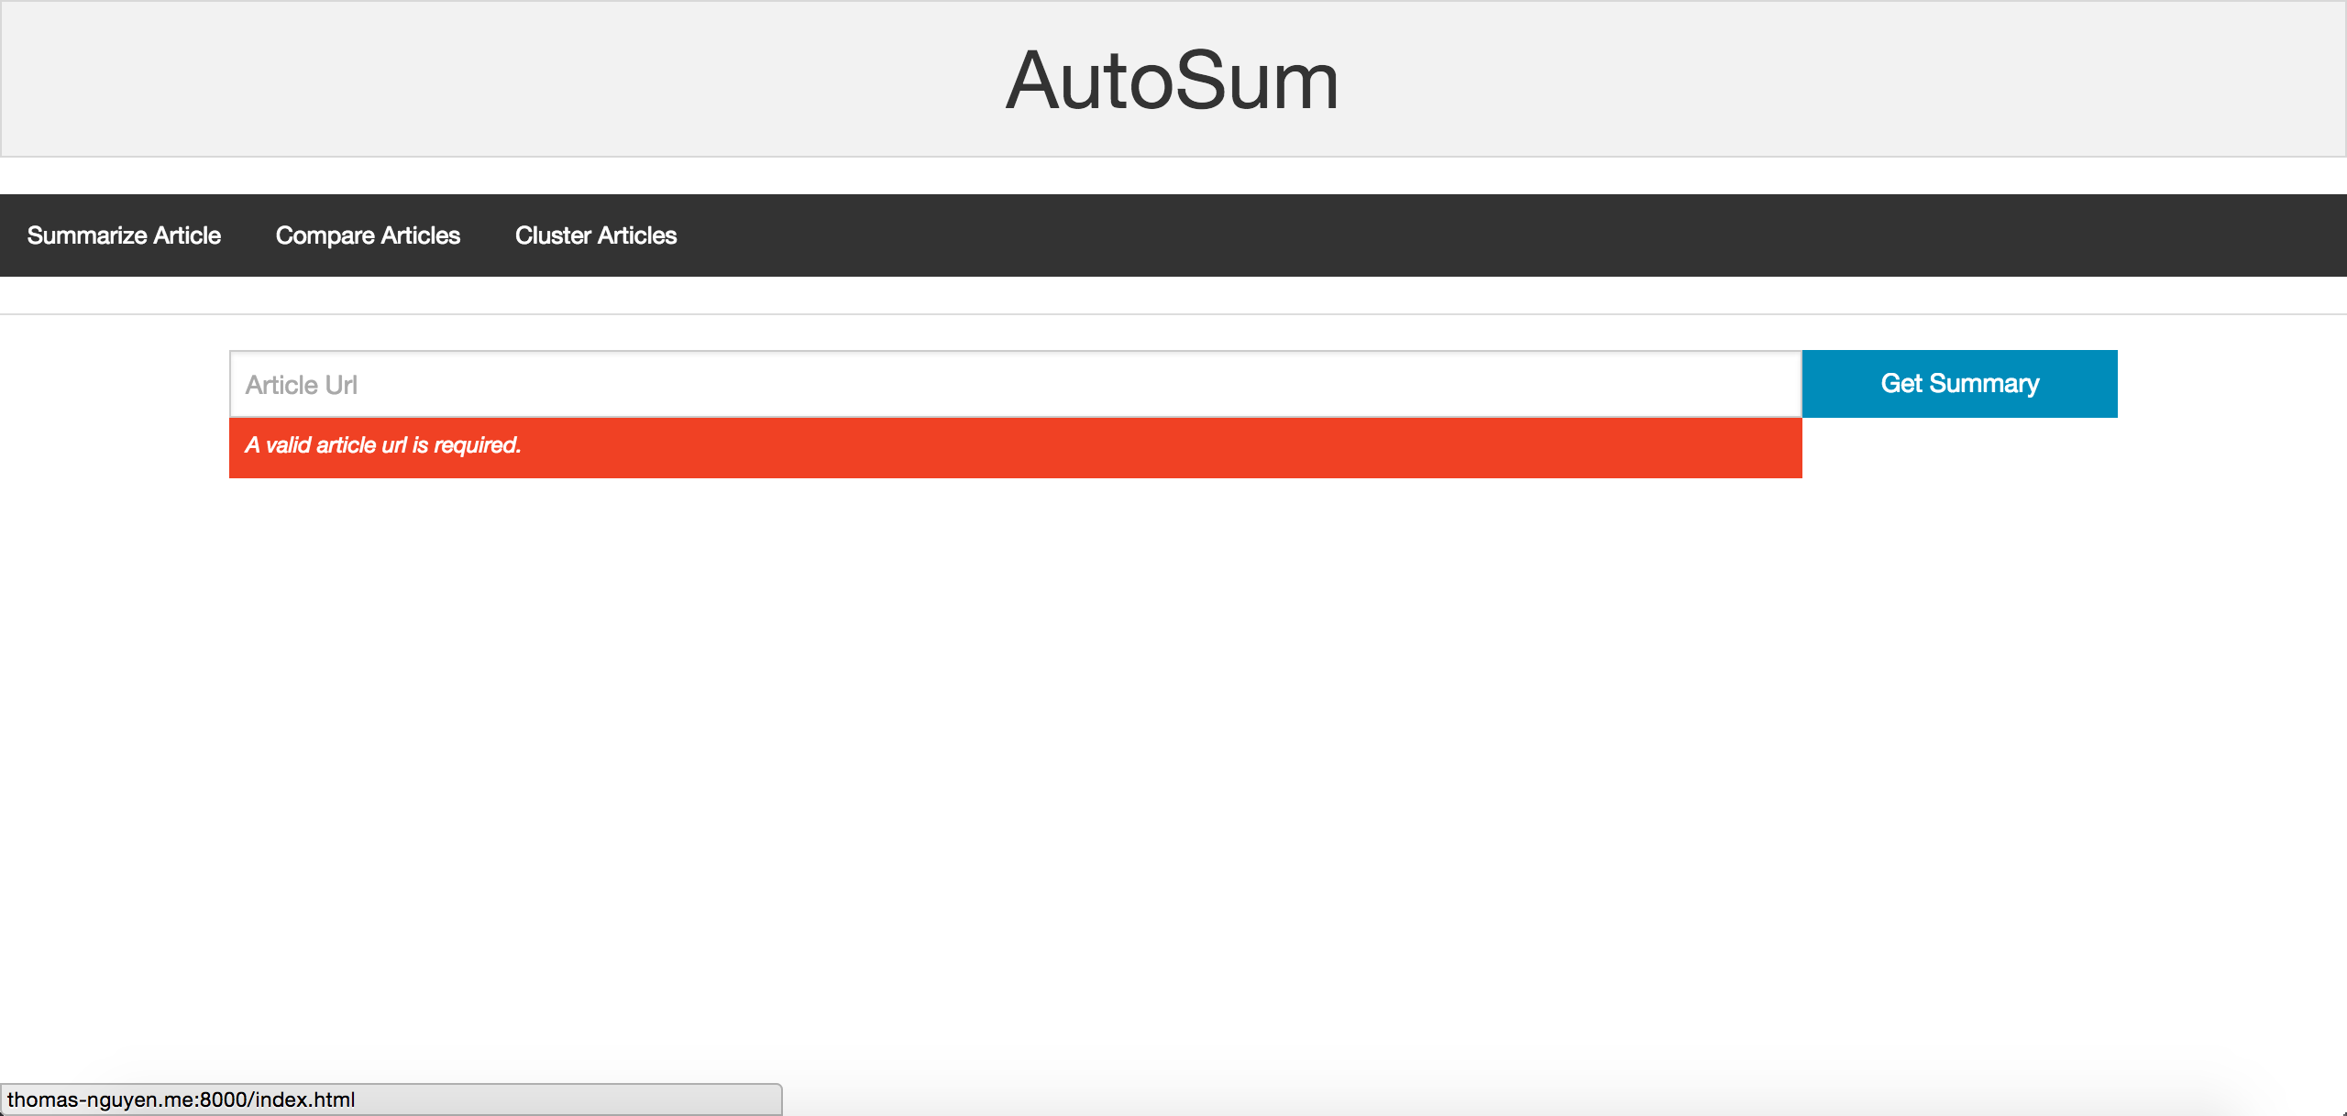Click the blank space below Get Summary button

pos(1960,449)
